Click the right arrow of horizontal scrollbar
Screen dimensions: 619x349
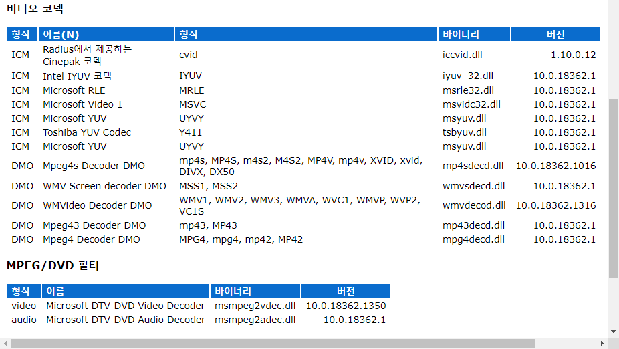(x=602, y=343)
